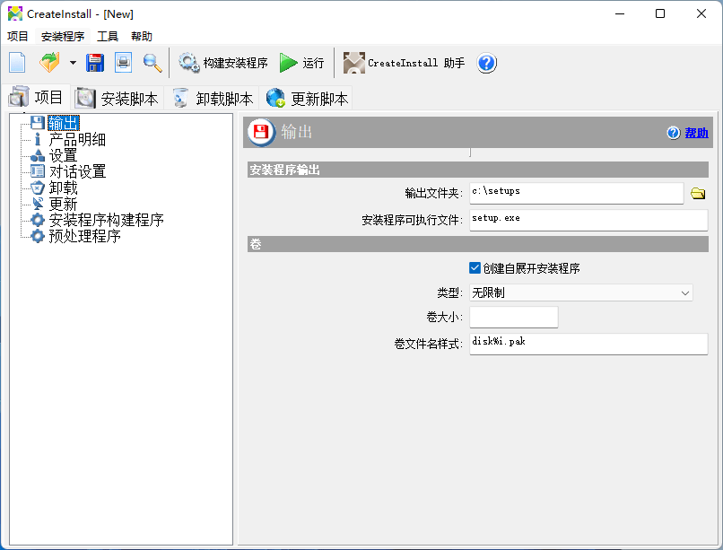Save project with the floppy disk icon
The width and height of the screenshot is (723, 550).
pos(95,63)
